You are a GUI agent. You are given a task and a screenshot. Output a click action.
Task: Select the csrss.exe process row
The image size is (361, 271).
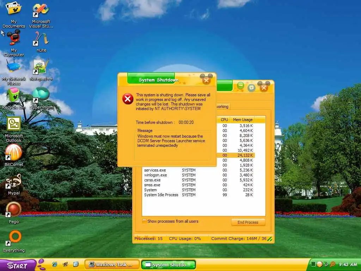coord(198,180)
